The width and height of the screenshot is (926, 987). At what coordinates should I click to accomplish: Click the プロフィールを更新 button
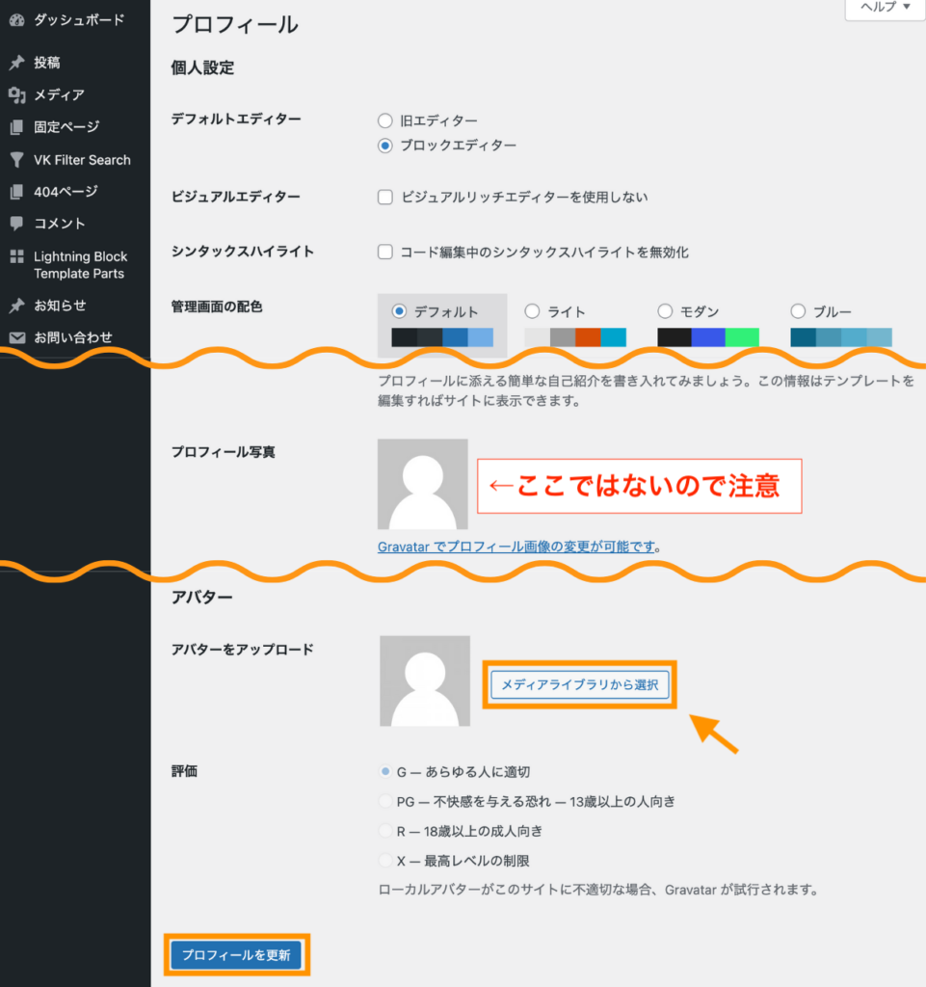[x=237, y=955]
